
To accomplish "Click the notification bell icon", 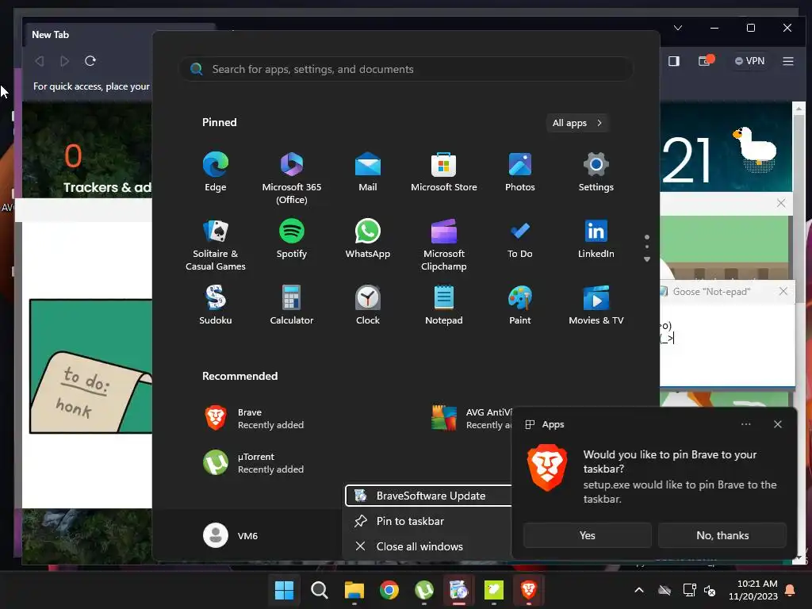I will [791, 590].
